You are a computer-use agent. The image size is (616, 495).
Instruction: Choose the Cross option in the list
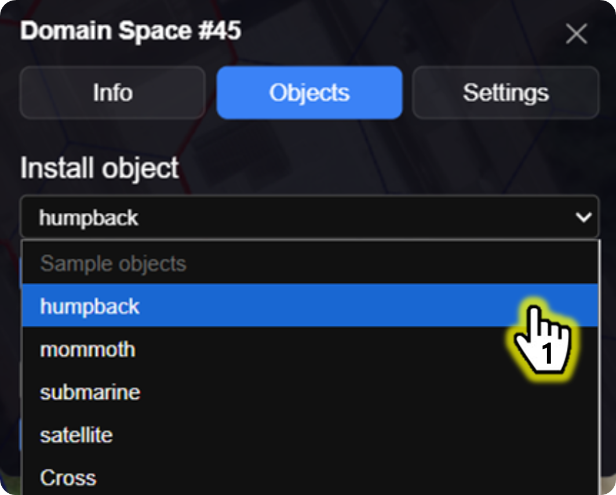pyautogui.click(x=68, y=478)
